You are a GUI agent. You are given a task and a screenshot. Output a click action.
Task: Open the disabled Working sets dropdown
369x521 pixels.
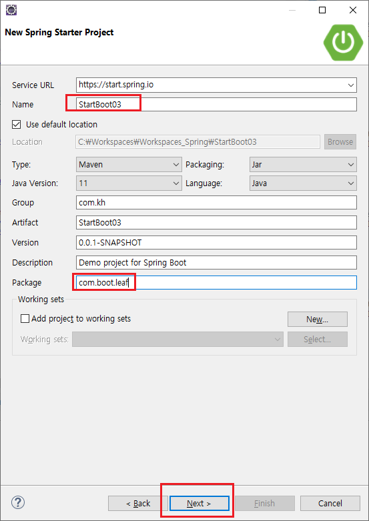[178, 340]
